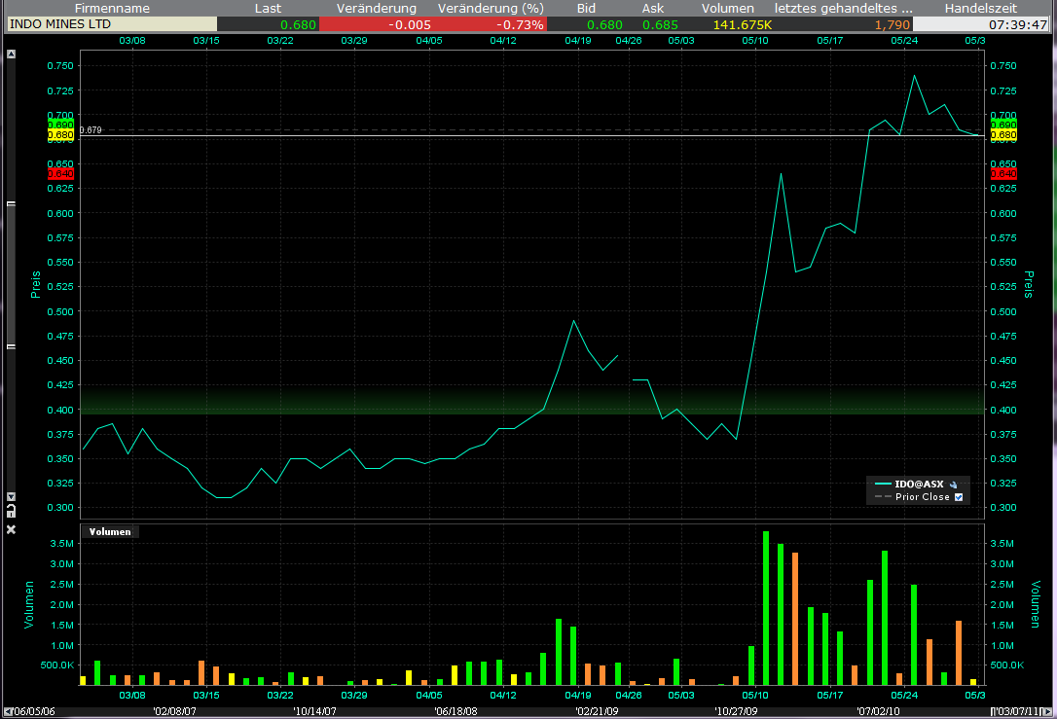Click the '10/27/09 marker on bottom timeline
1057x719 pixels.
(x=736, y=711)
